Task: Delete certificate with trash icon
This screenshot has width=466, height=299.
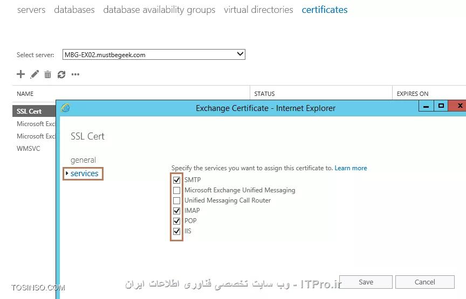Action: (47, 74)
